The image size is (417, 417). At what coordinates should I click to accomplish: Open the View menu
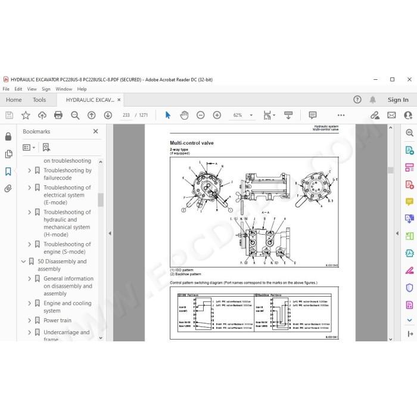point(32,89)
